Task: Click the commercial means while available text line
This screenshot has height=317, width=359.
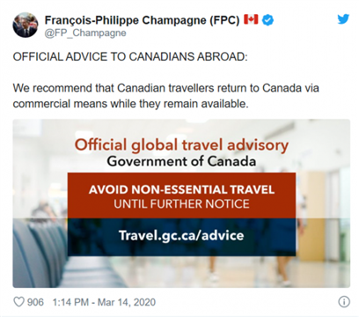Action: click(130, 104)
